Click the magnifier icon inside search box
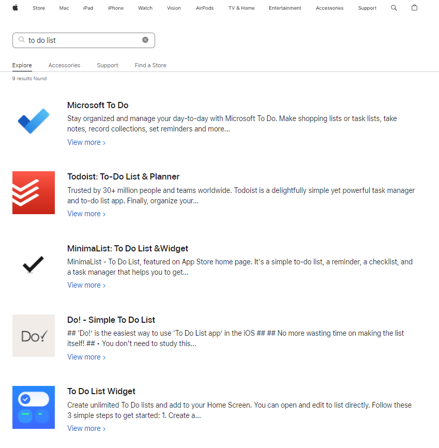Image resolution: width=439 pixels, height=448 pixels. 22,40
